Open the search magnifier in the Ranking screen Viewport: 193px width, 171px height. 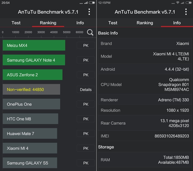click(x=90, y=32)
